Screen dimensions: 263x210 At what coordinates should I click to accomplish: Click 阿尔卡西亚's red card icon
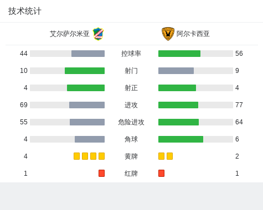[x=161, y=174]
